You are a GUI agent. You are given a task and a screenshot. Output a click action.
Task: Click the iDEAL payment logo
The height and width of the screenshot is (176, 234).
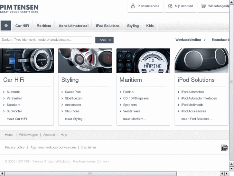[x=224, y=148]
